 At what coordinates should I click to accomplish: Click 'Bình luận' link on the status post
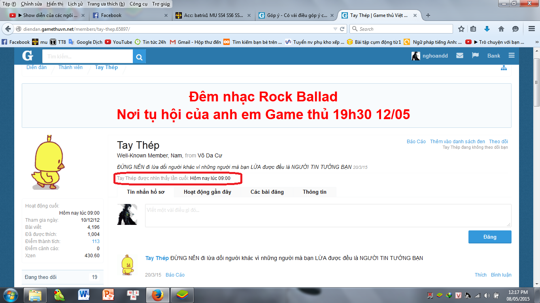501,275
